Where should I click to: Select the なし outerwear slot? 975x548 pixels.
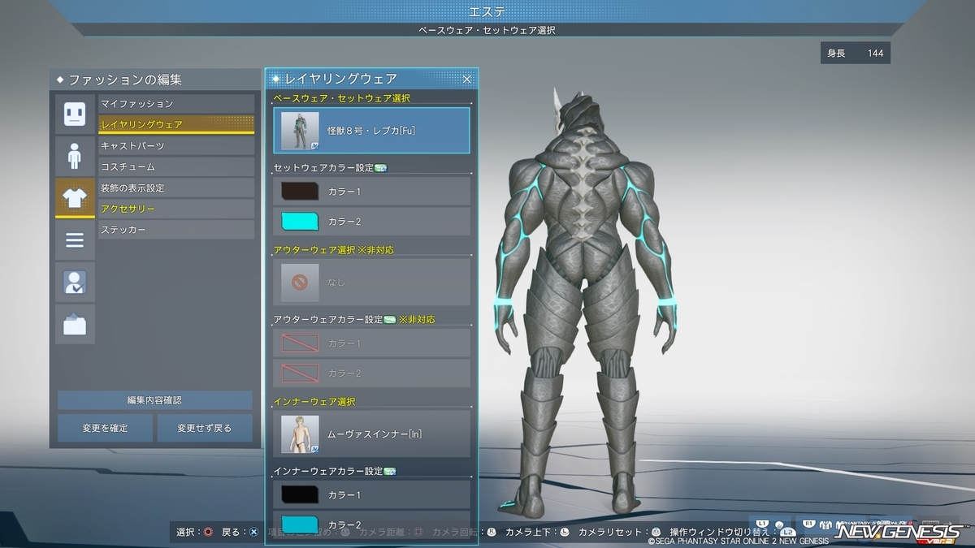coord(371,282)
